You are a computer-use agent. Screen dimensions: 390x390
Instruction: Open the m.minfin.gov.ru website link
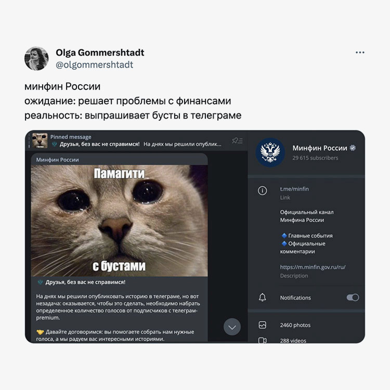click(313, 267)
